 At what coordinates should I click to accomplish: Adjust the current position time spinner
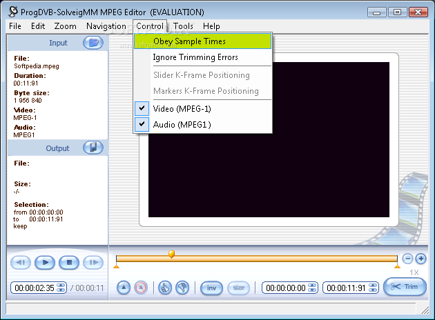click(x=61, y=288)
